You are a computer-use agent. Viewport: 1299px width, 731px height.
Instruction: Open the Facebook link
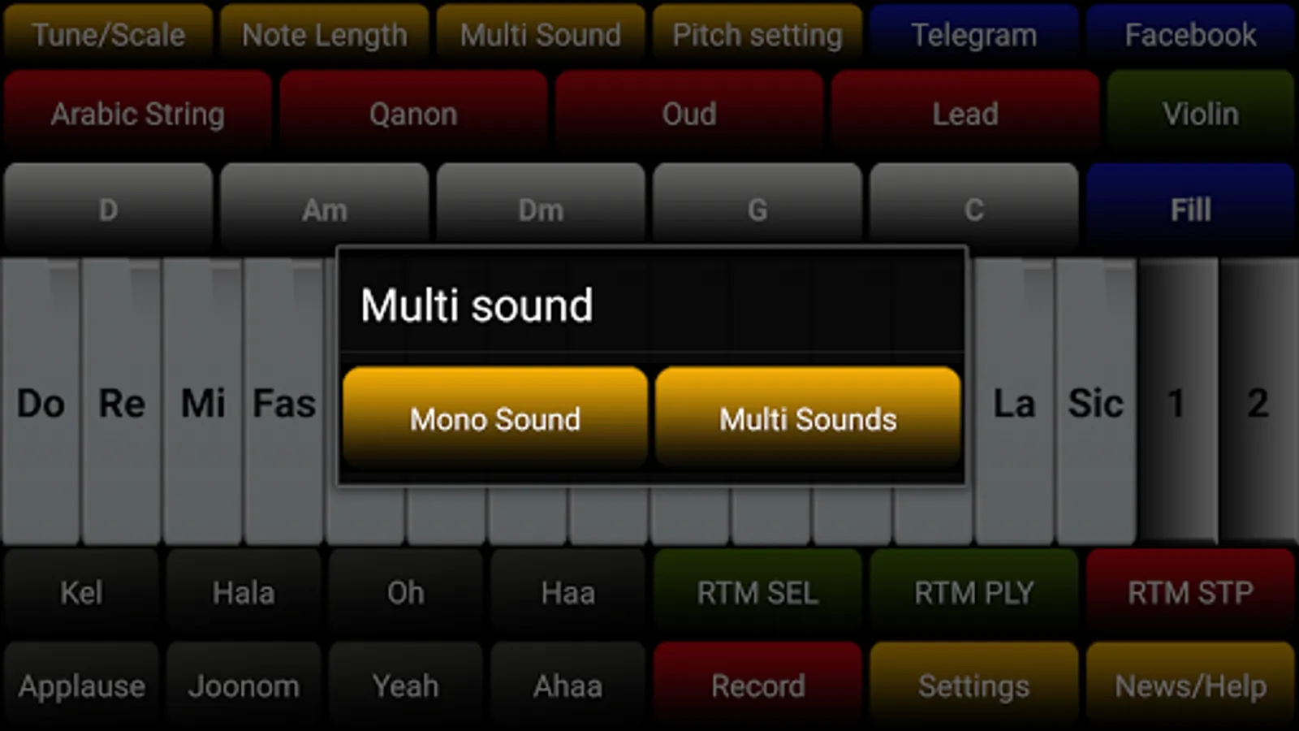point(1190,35)
